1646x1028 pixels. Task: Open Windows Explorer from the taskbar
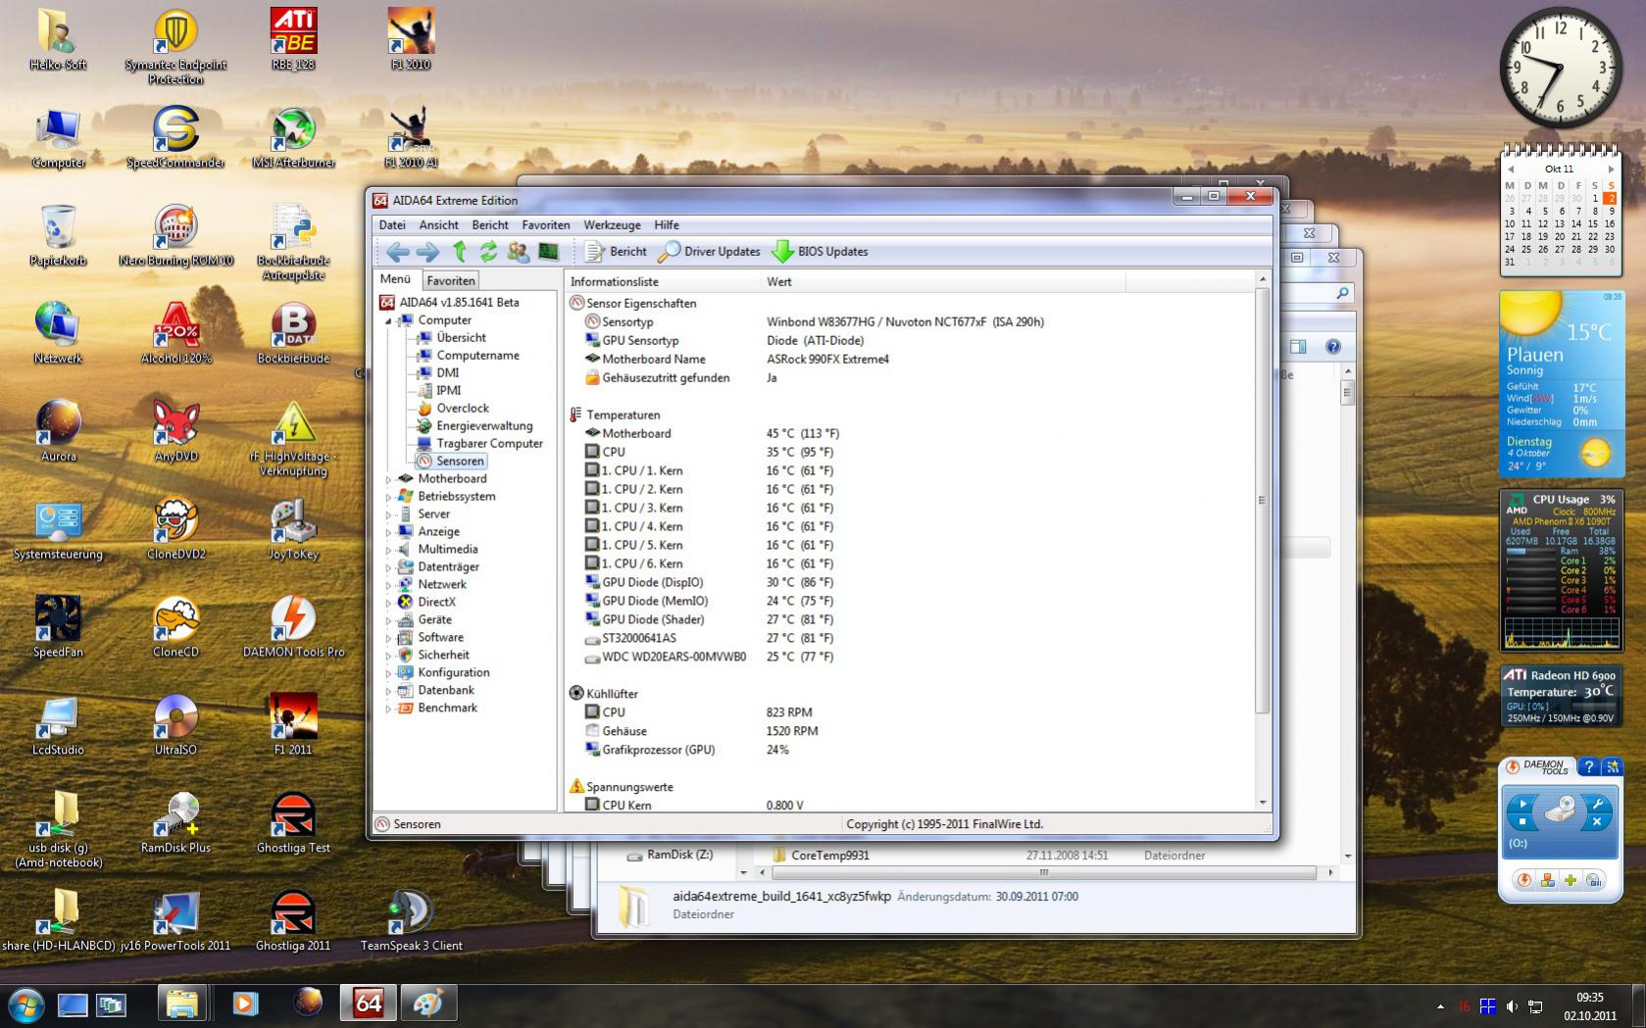[182, 1004]
